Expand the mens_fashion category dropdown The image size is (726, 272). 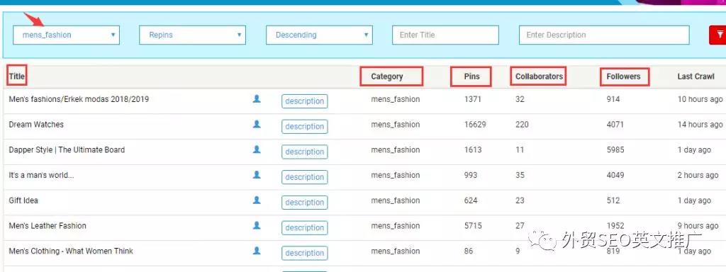[66, 35]
